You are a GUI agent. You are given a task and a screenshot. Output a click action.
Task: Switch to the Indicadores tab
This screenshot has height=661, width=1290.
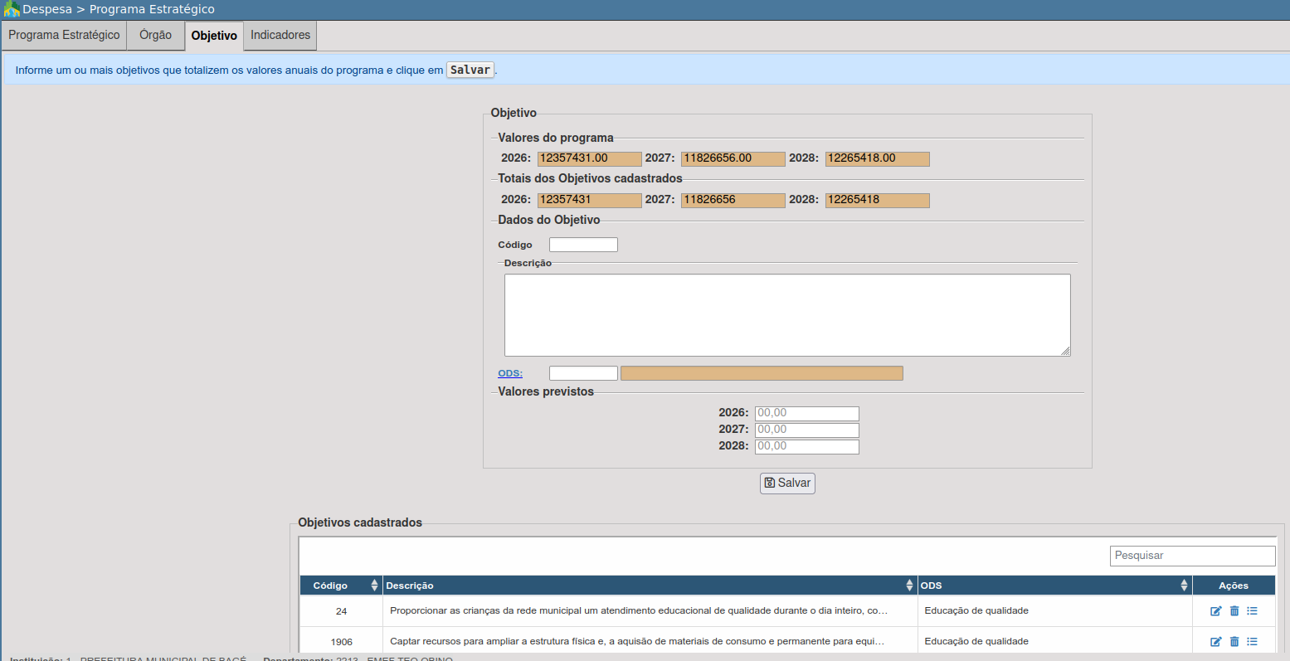(280, 36)
